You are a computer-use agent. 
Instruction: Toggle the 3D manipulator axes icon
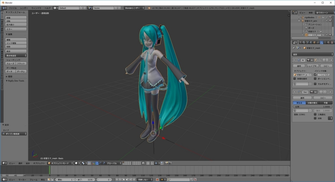click(x=93, y=163)
